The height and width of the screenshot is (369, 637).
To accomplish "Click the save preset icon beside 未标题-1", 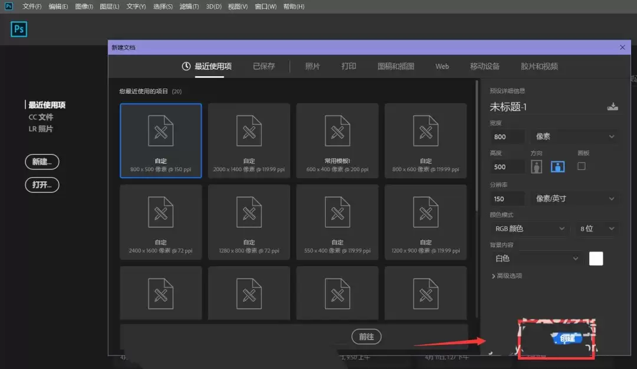I will coord(613,107).
